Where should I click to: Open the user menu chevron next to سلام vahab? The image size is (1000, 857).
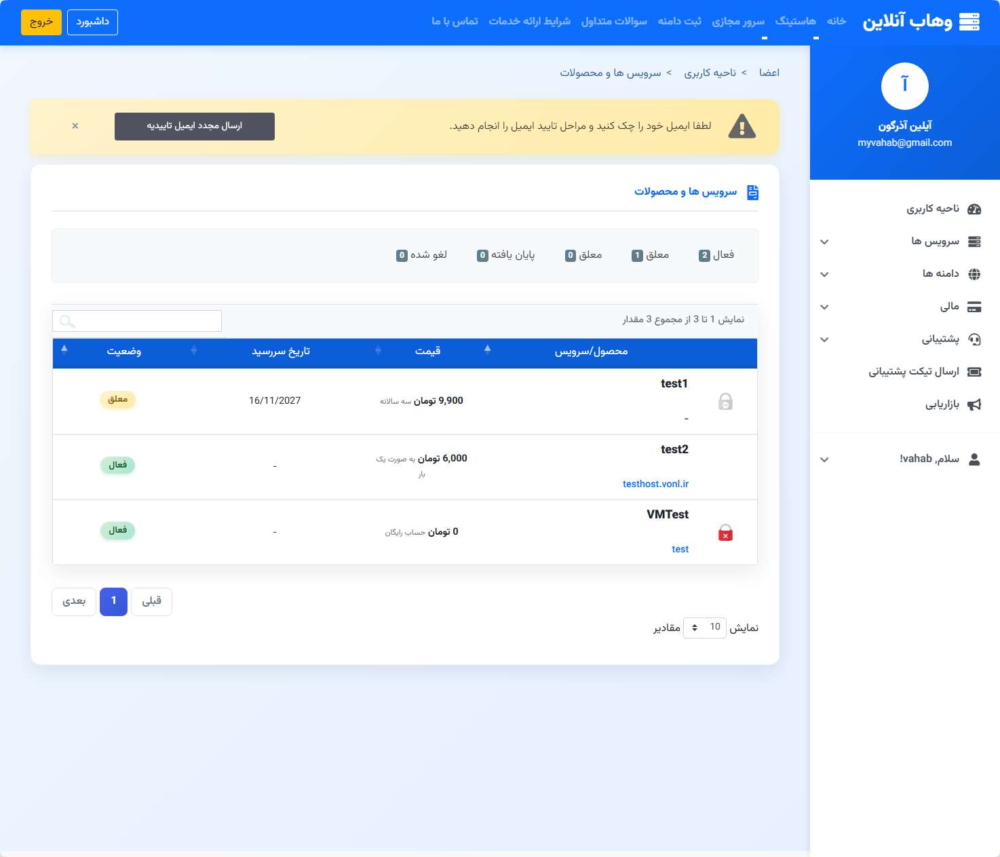tap(824, 459)
